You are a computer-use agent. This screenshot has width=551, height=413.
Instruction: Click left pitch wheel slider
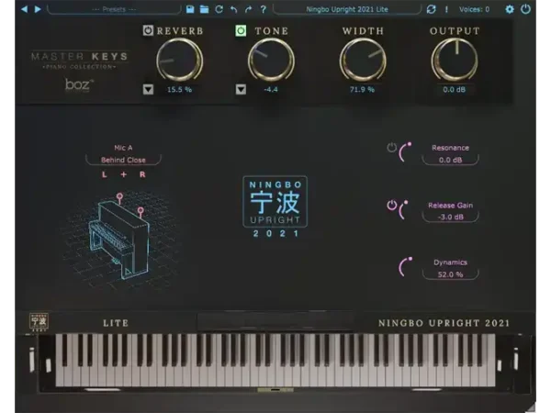point(32,359)
